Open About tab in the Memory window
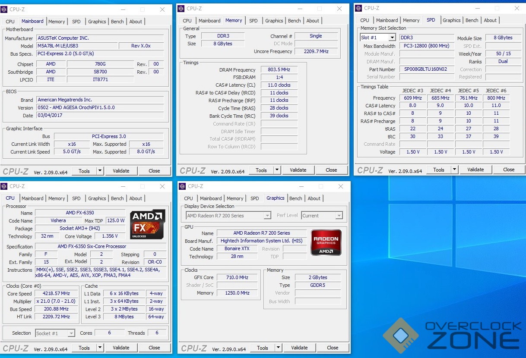The height and width of the screenshot is (358, 526). (313, 21)
